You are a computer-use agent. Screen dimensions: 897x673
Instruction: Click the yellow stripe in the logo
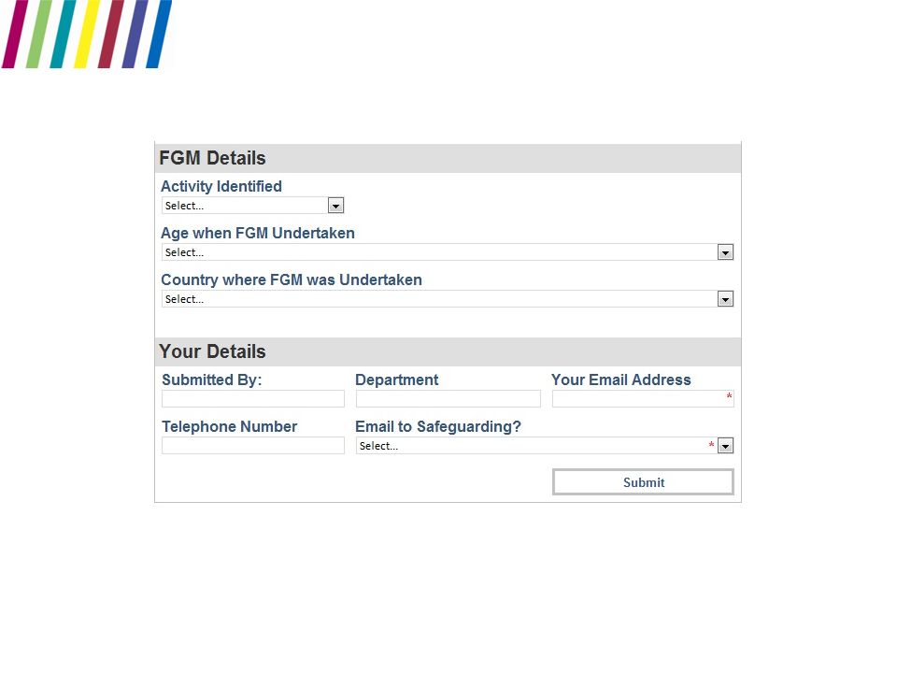[87, 34]
